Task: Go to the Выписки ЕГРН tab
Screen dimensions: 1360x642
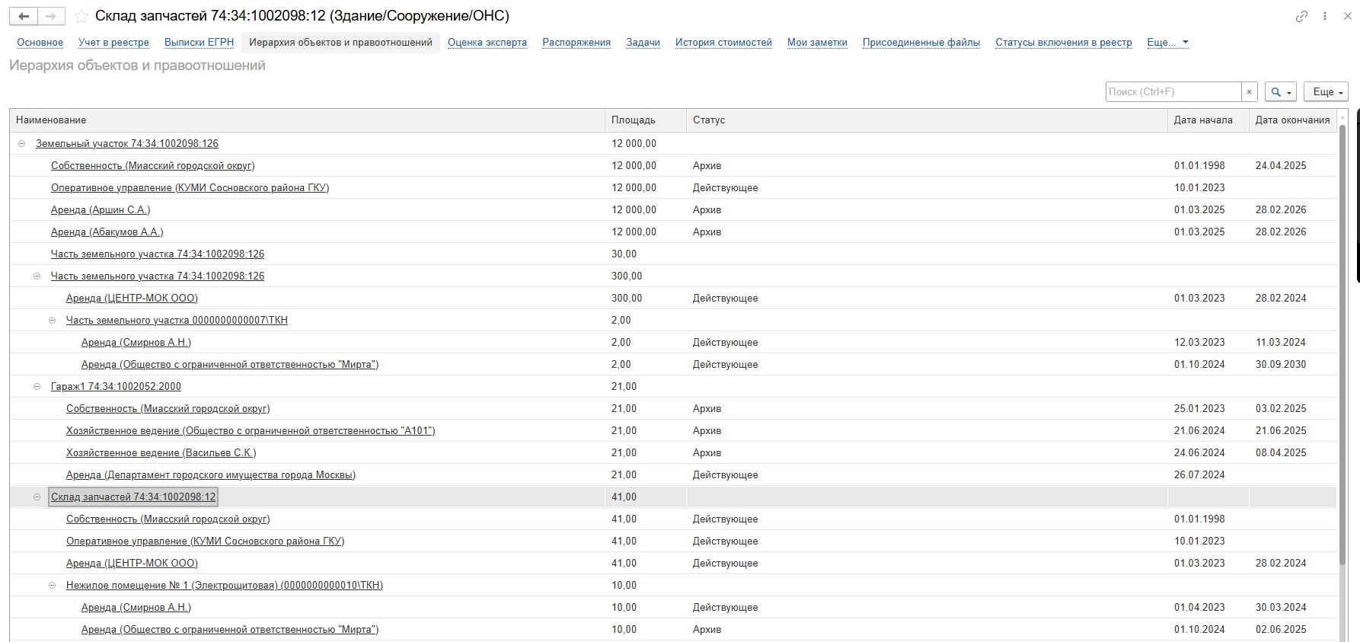Action: tap(199, 42)
